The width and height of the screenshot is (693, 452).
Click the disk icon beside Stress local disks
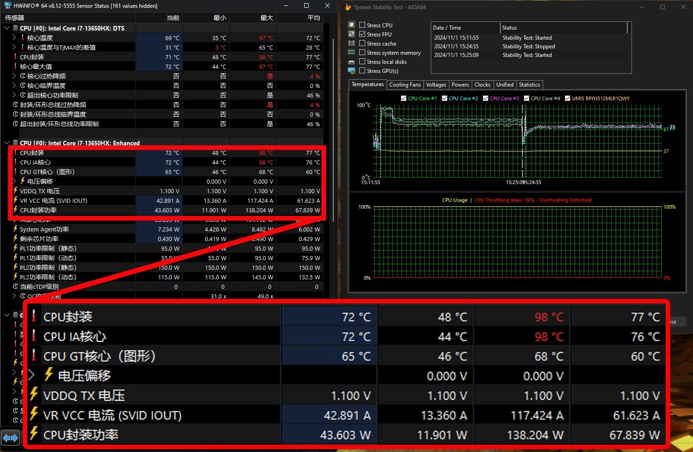[352, 62]
